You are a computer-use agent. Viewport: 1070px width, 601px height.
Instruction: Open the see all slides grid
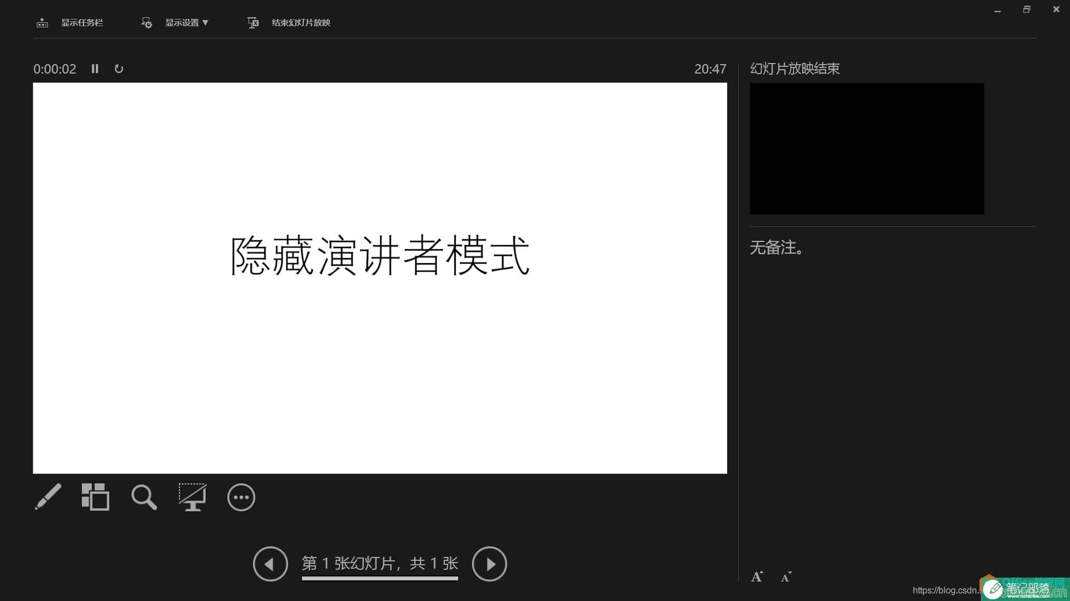pos(95,497)
